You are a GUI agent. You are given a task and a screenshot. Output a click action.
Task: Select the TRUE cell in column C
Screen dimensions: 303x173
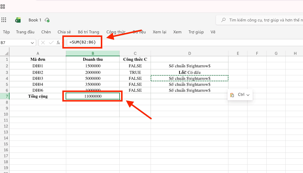(x=135, y=72)
